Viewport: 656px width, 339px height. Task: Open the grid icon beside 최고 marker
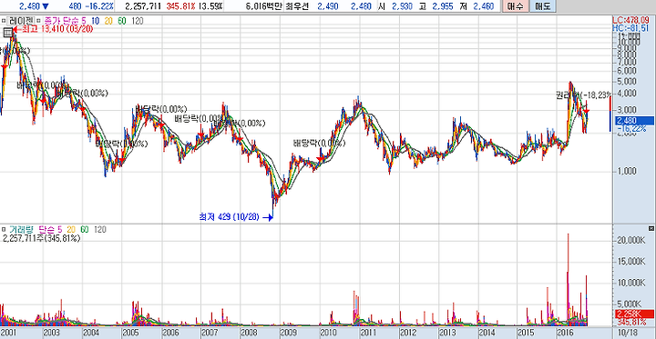7,32
